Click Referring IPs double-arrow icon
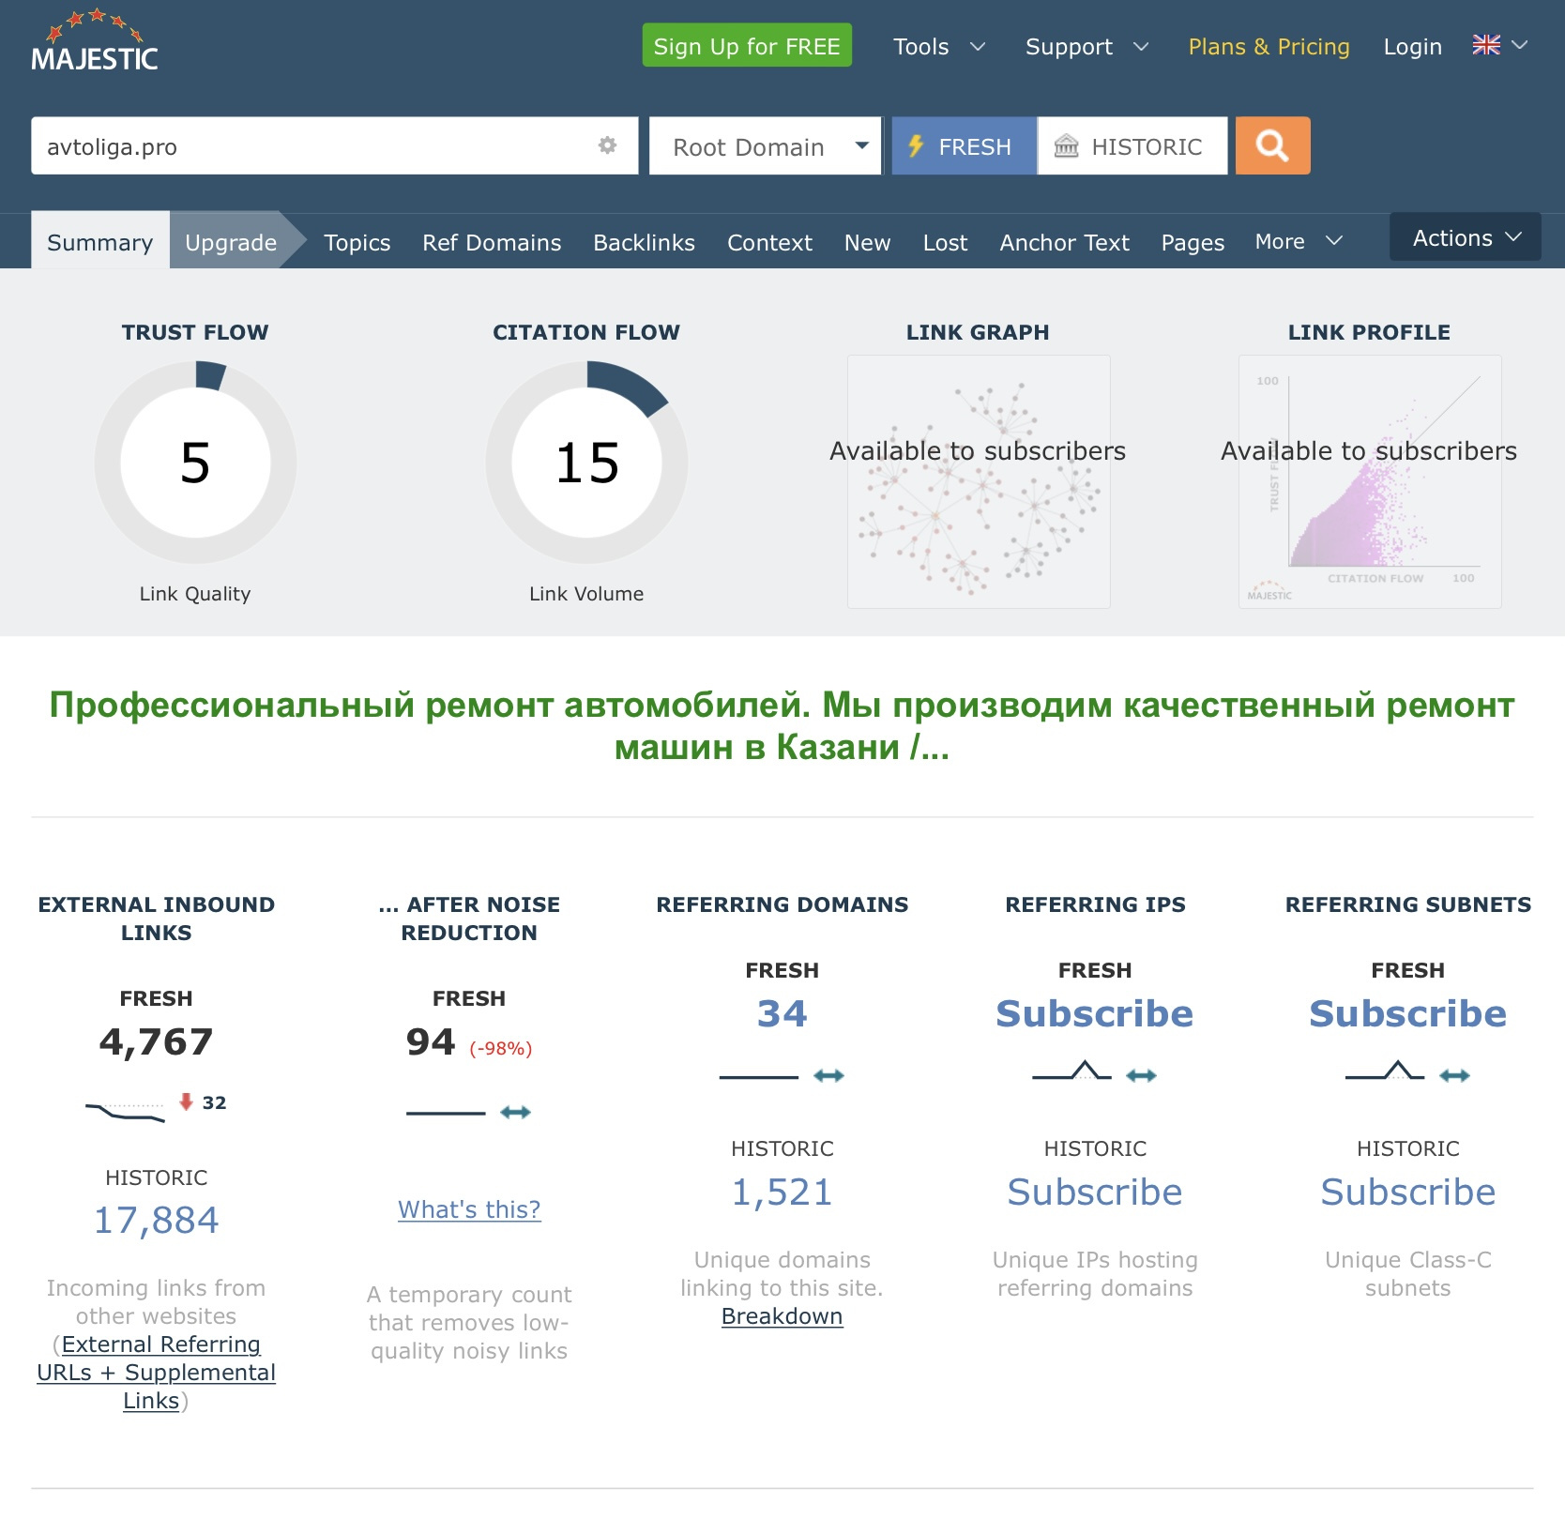Image resolution: width=1565 pixels, height=1519 pixels. pyautogui.click(x=1141, y=1076)
